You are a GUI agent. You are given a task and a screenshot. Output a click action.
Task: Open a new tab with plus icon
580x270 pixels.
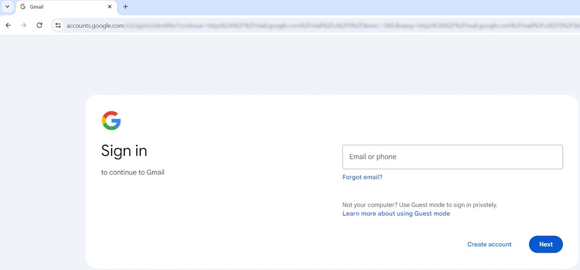pyautogui.click(x=126, y=7)
